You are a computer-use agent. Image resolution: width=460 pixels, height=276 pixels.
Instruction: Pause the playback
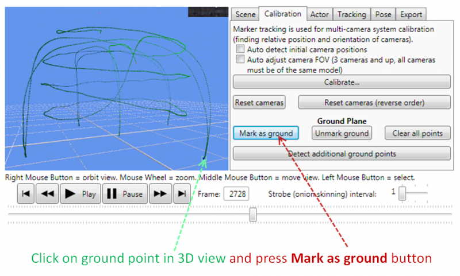pos(125,193)
